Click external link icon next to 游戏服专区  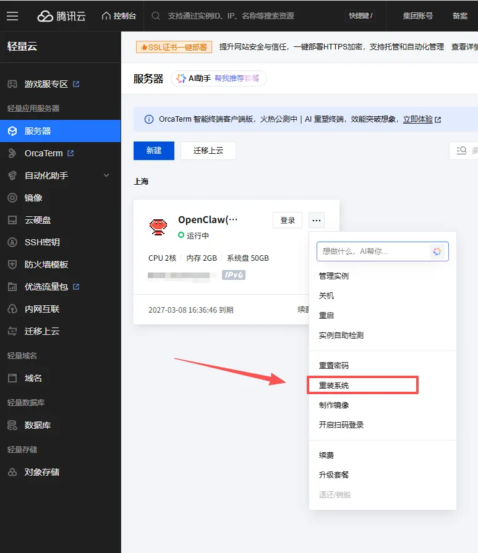76,84
